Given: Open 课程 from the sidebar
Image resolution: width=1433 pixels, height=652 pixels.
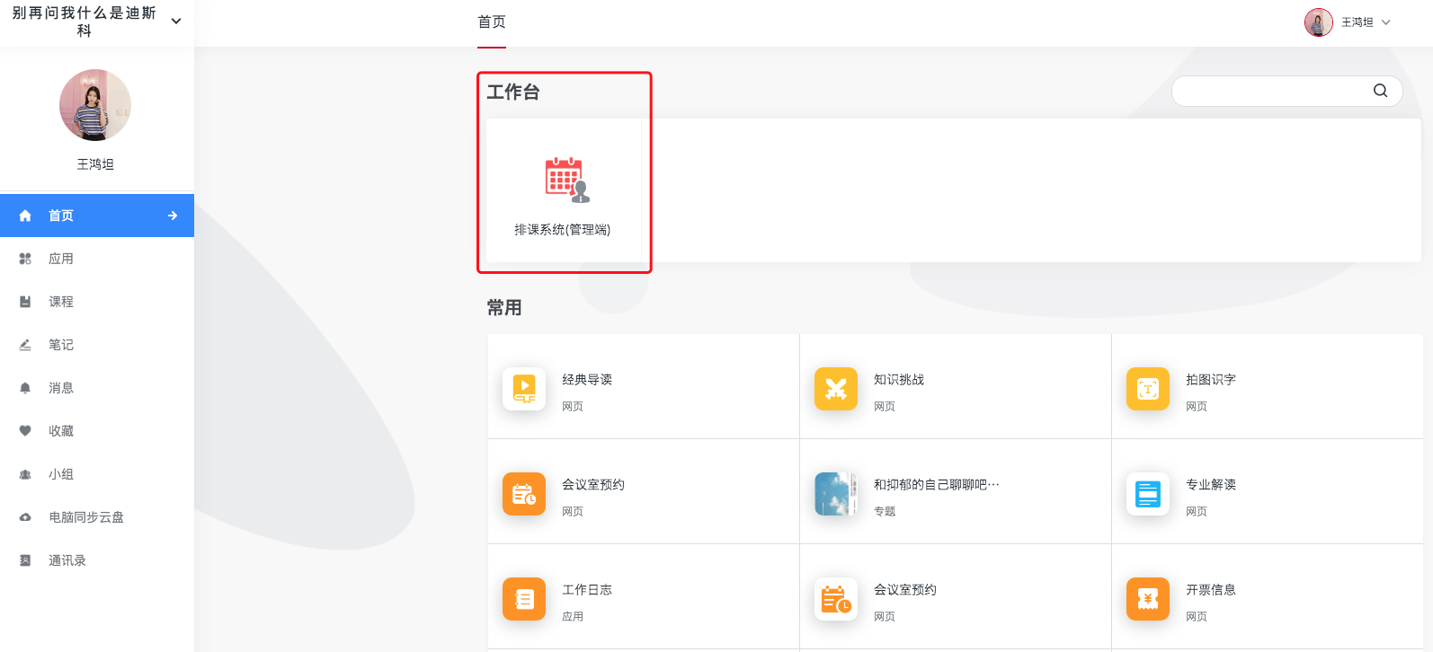Looking at the screenshot, I should 61,302.
